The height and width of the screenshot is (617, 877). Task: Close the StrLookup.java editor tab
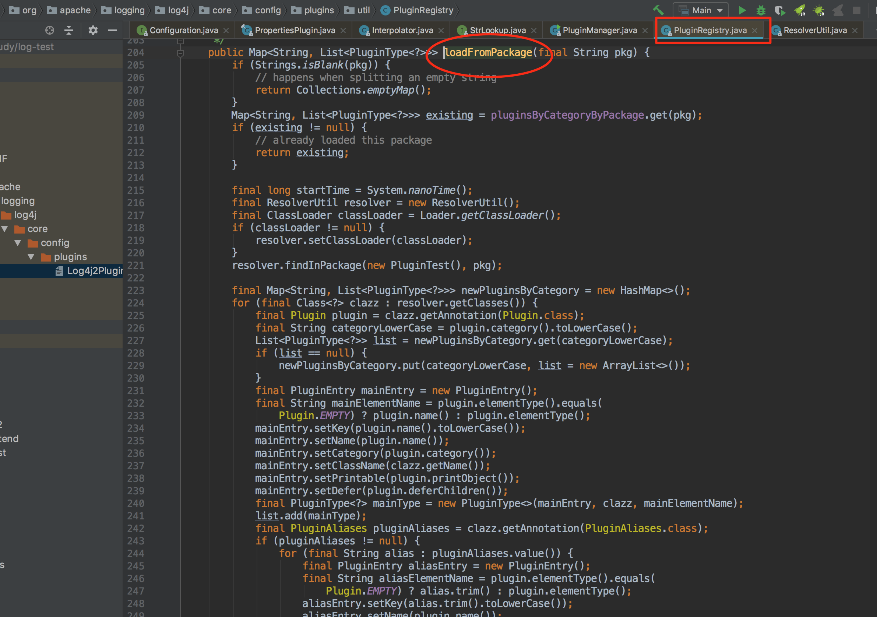pos(534,30)
